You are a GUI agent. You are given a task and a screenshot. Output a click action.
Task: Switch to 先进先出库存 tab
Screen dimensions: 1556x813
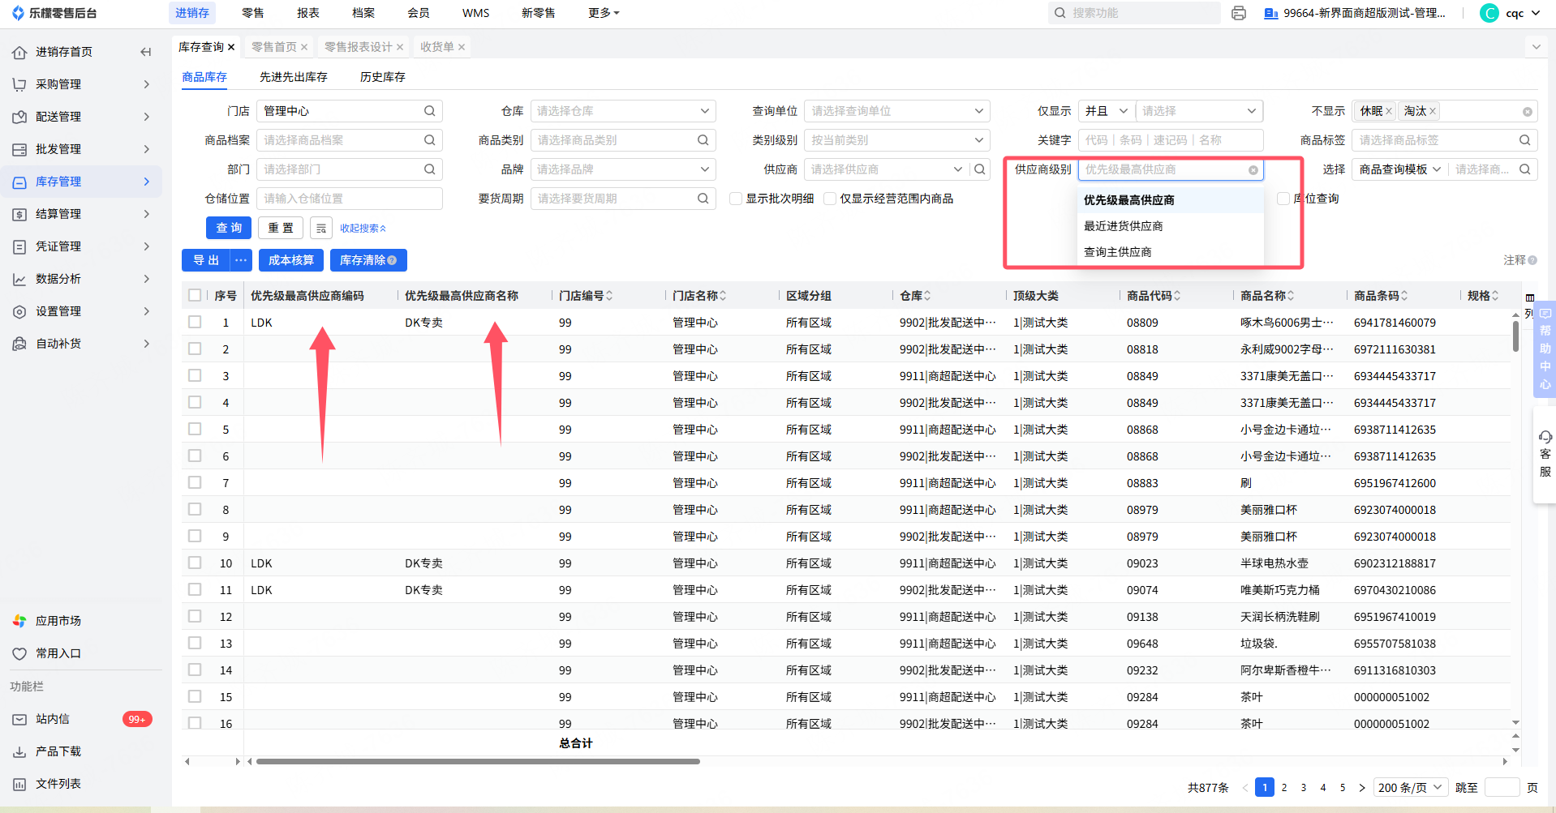click(x=294, y=77)
